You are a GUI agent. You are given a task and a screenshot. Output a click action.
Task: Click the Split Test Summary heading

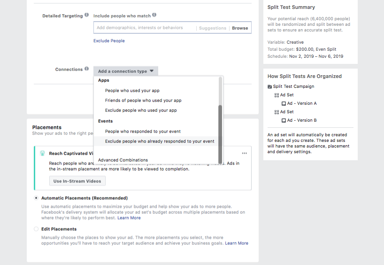[291, 7]
